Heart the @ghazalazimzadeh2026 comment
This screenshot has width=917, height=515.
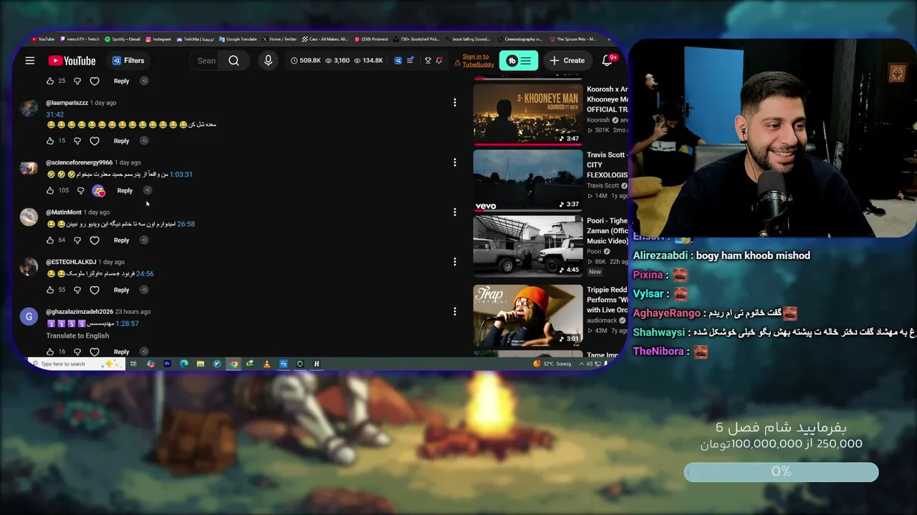click(x=95, y=352)
